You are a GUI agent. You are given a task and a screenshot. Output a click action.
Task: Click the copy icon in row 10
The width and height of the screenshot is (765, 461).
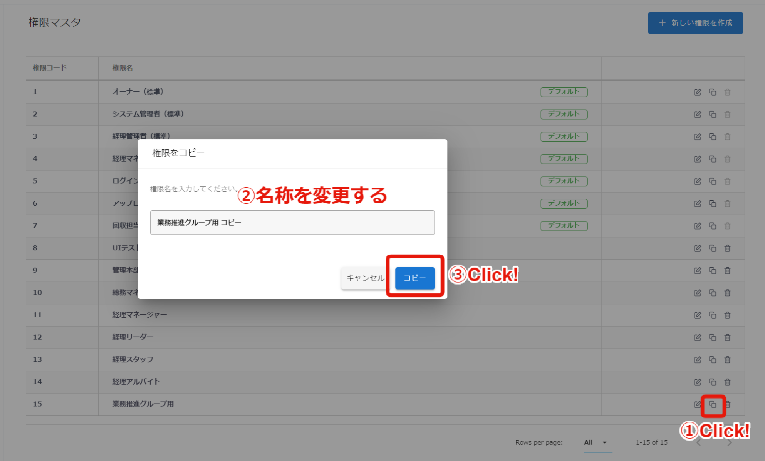712,293
